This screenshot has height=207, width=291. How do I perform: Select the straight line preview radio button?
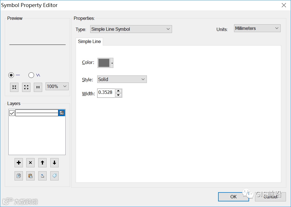pyautogui.click(x=11, y=75)
